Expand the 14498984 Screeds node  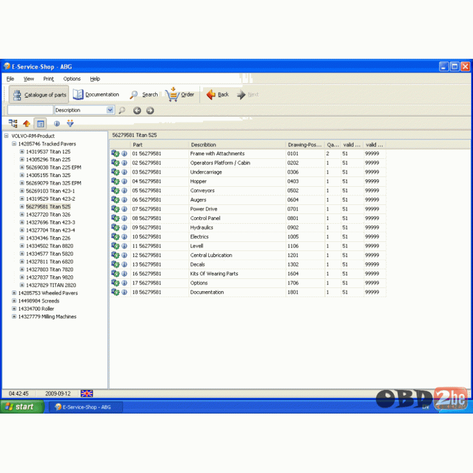point(14,300)
